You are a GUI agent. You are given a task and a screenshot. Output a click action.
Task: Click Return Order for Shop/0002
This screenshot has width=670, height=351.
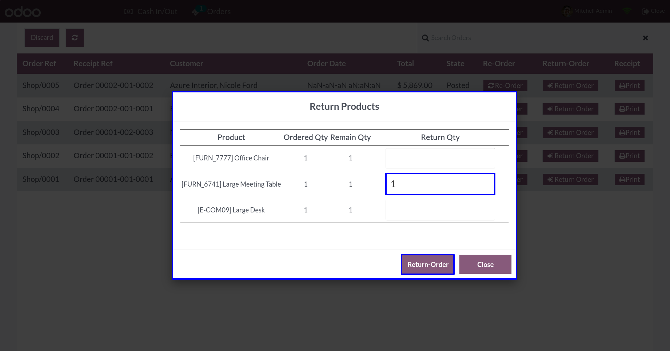click(570, 156)
